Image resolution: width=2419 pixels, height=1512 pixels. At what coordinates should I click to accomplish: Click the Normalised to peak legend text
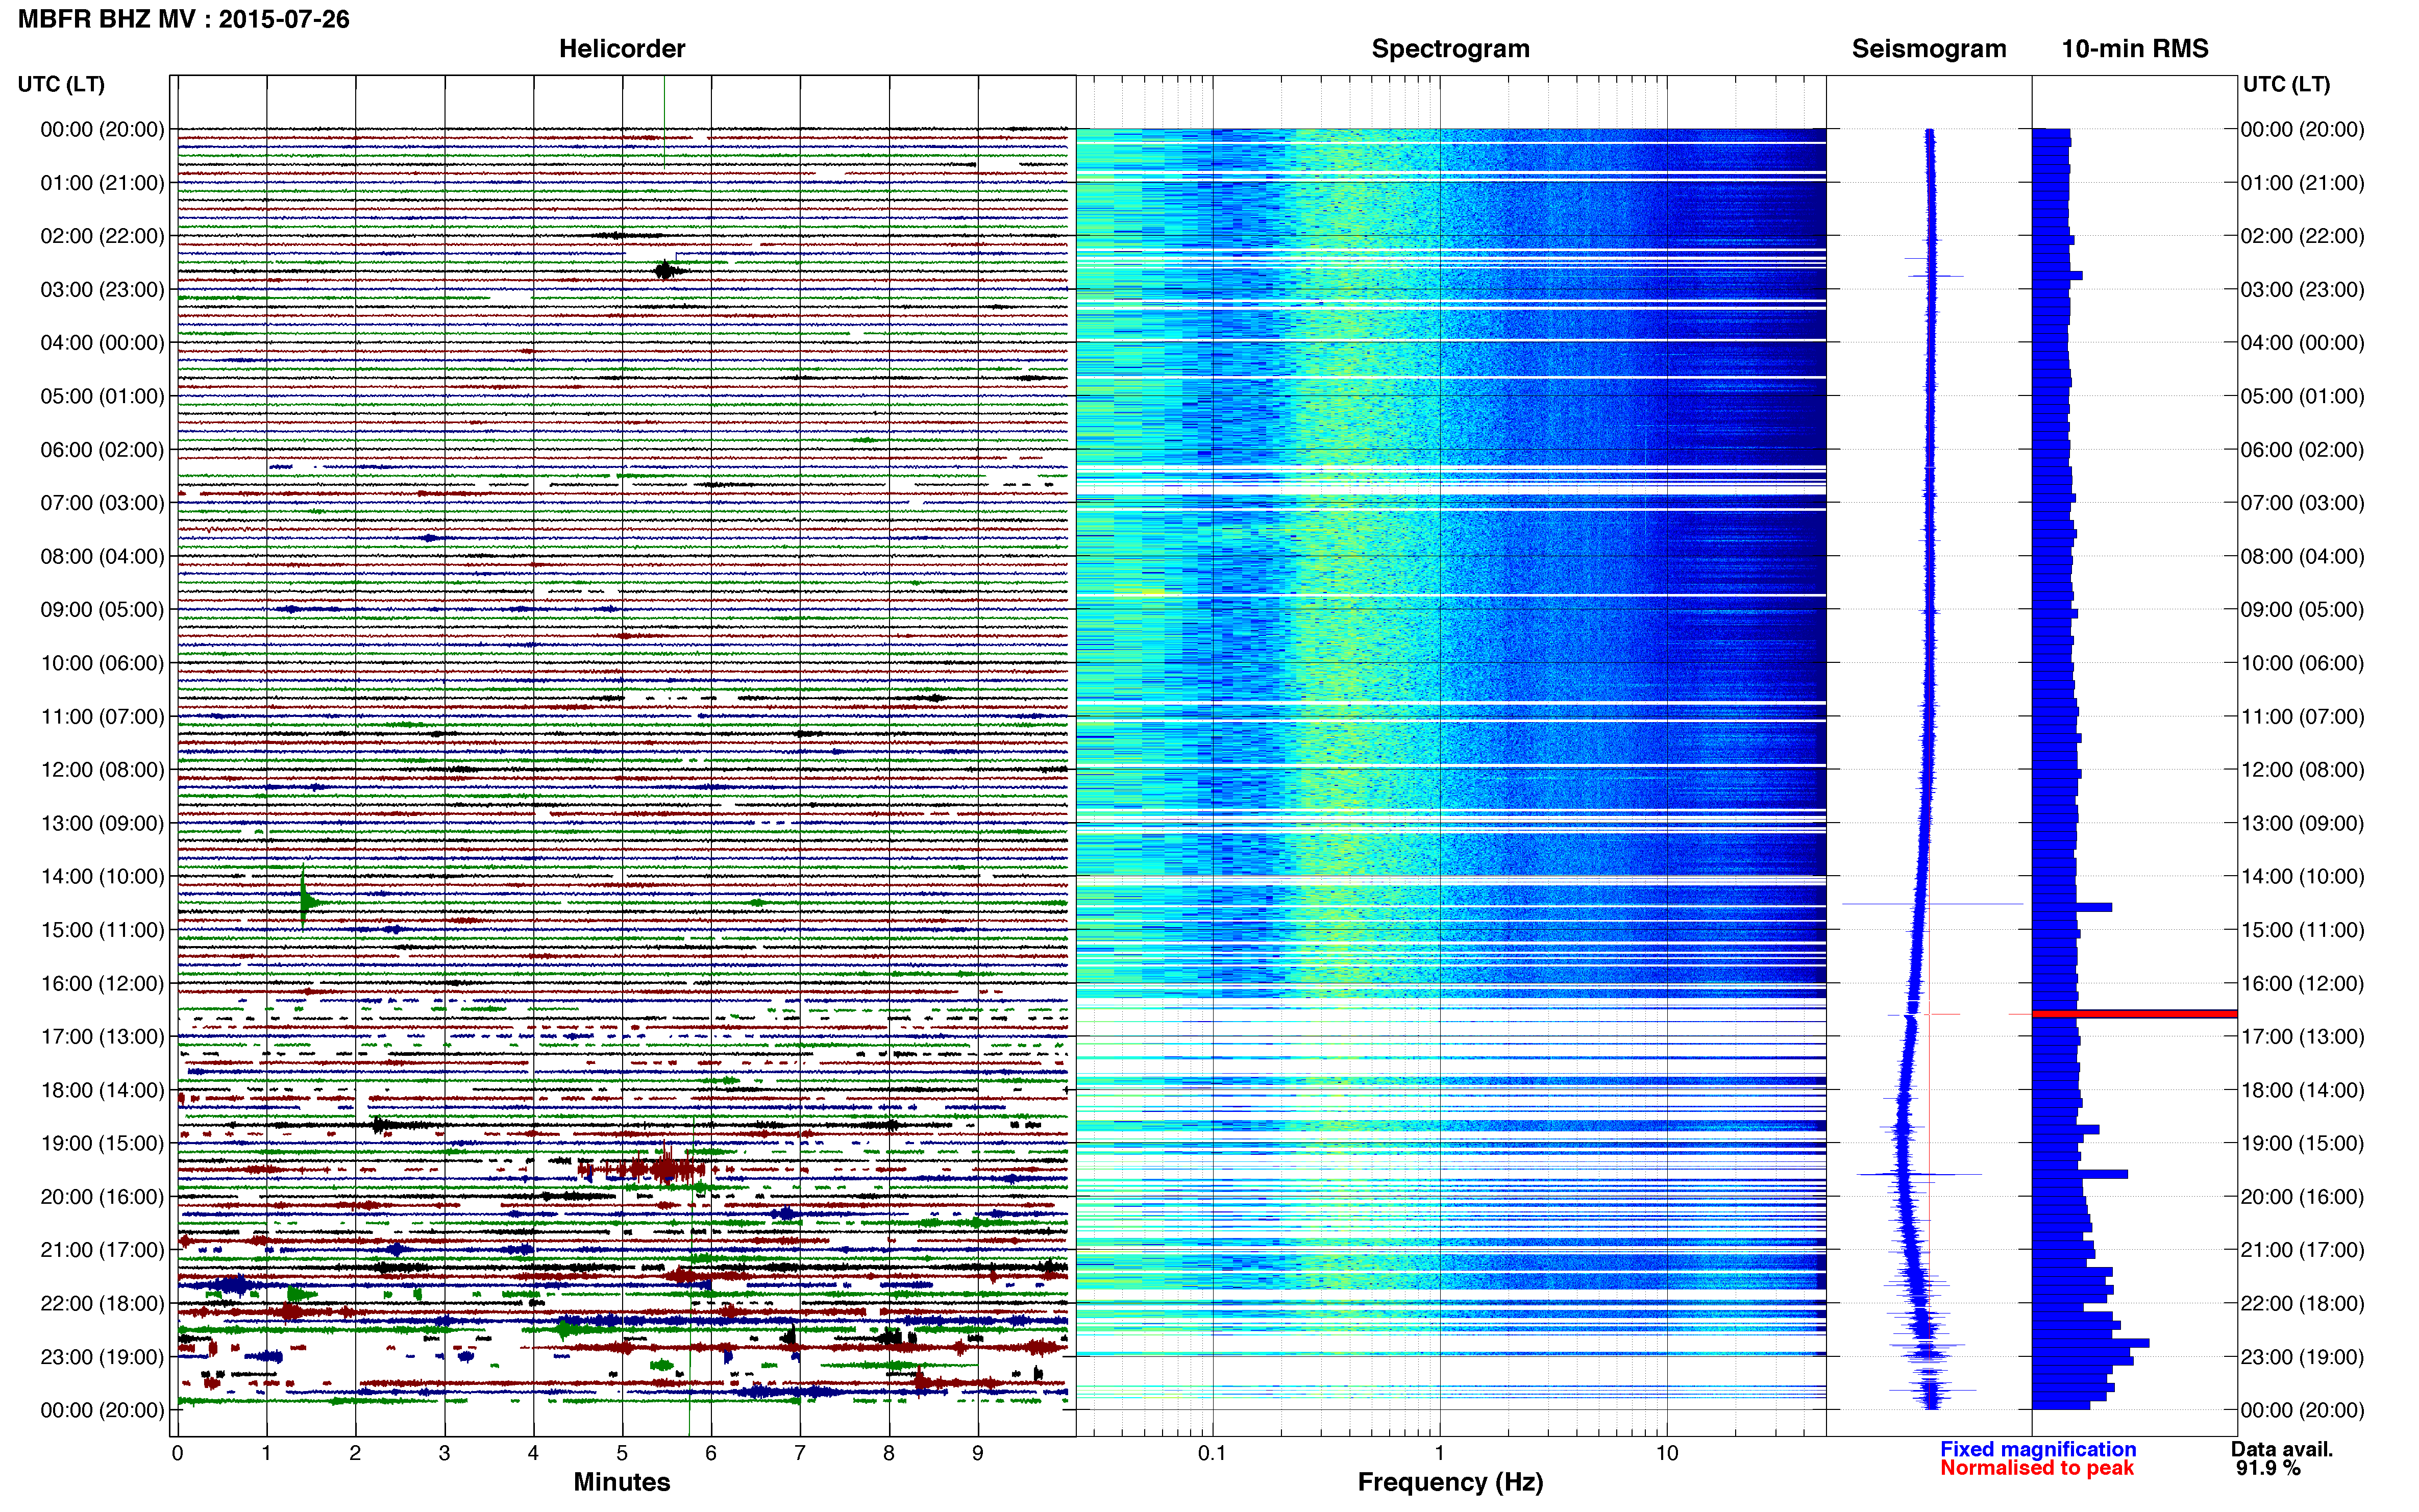point(2037,1468)
